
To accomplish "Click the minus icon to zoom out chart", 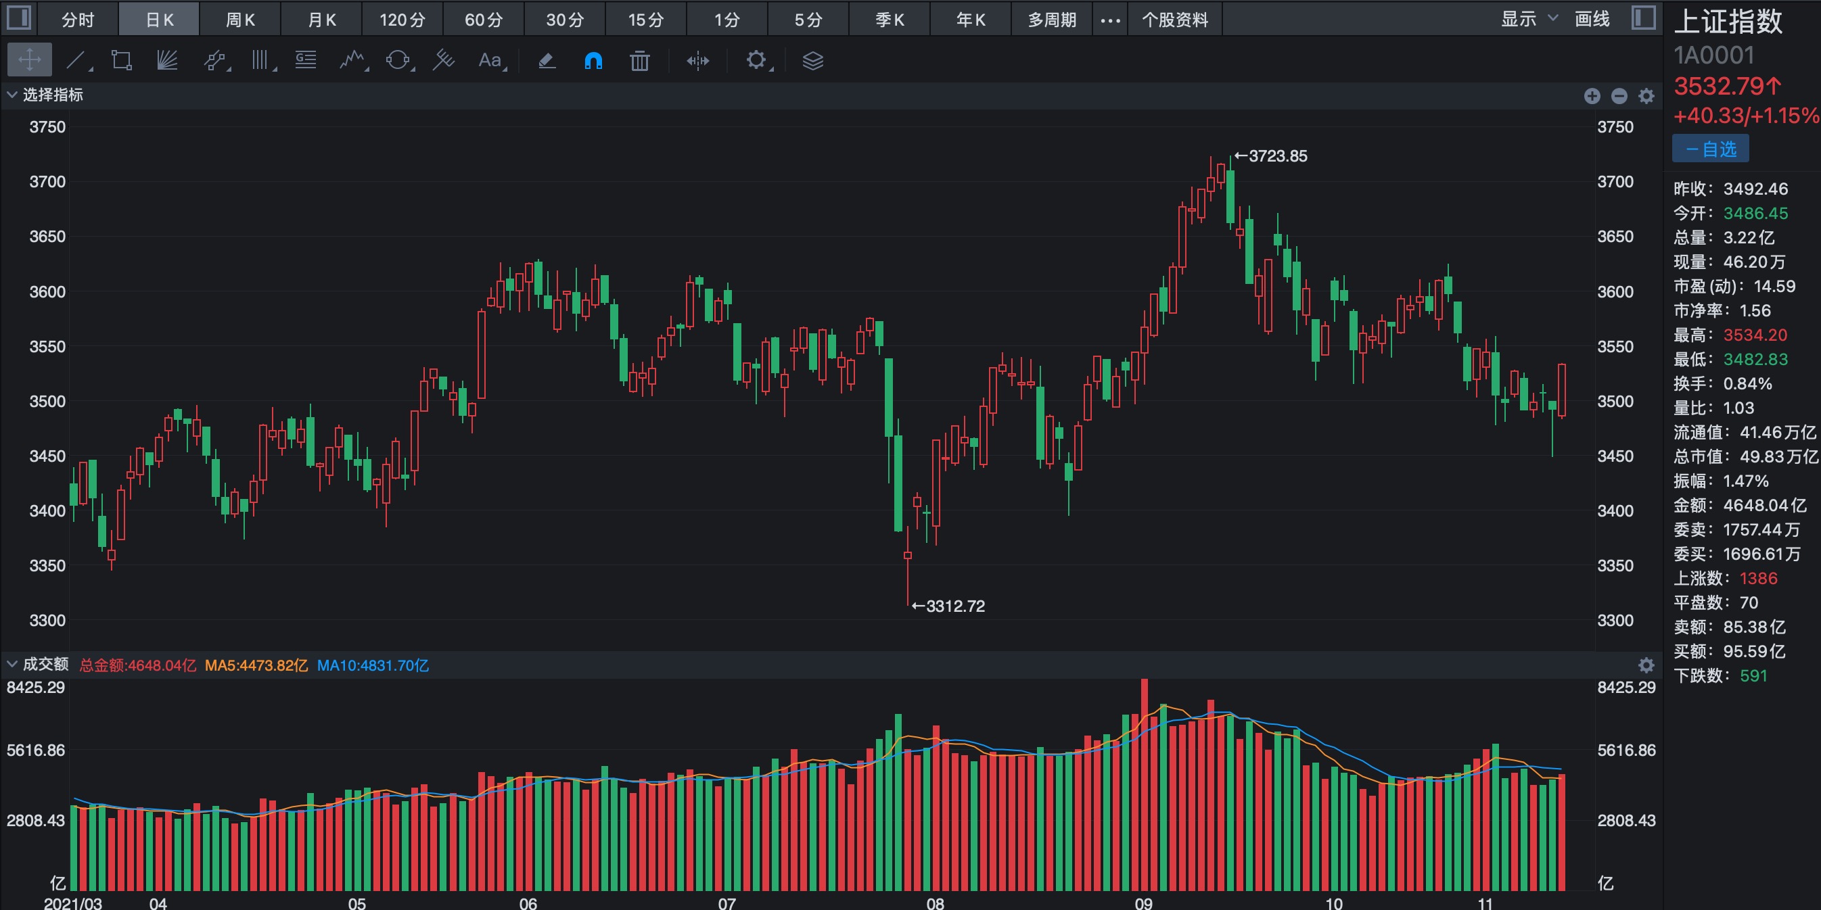I will 1619,95.
